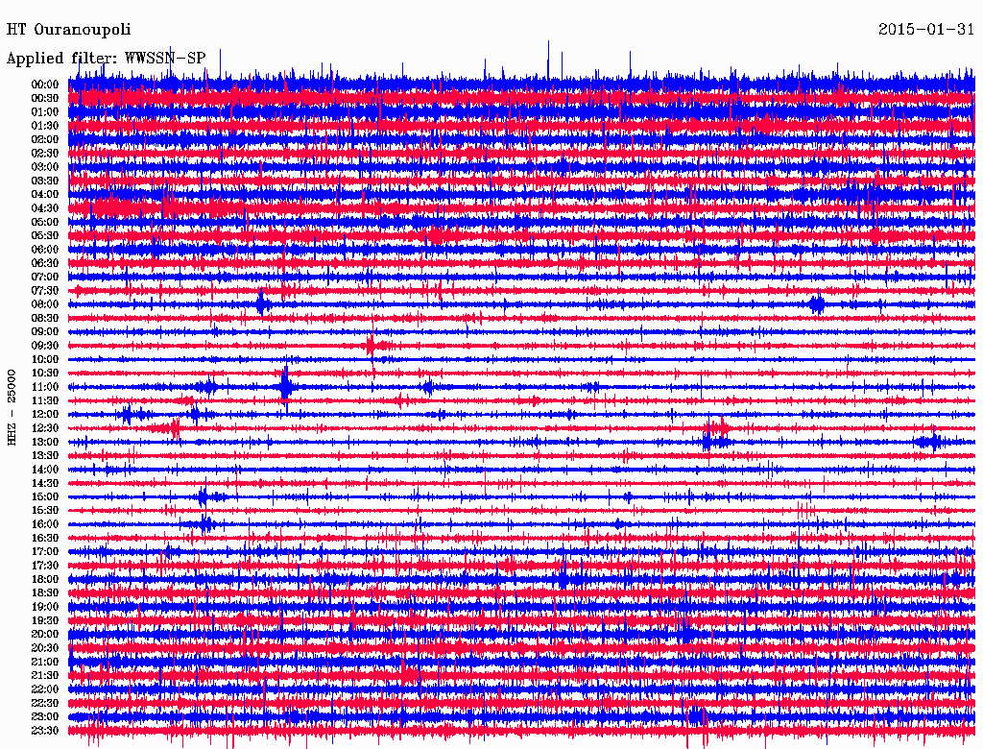The height and width of the screenshot is (749, 983).
Task: Select the 07:00 time label
Action: point(45,278)
